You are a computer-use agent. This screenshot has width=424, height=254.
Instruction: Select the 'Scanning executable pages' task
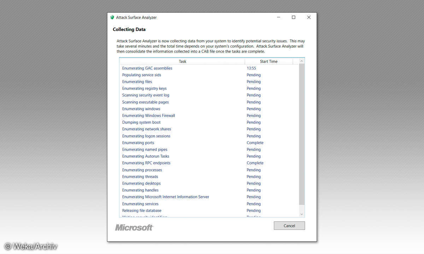(x=145, y=102)
